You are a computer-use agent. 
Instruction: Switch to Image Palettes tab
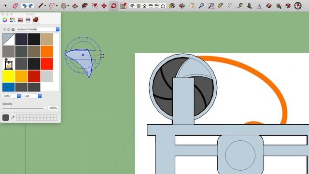(x=20, y=20)
